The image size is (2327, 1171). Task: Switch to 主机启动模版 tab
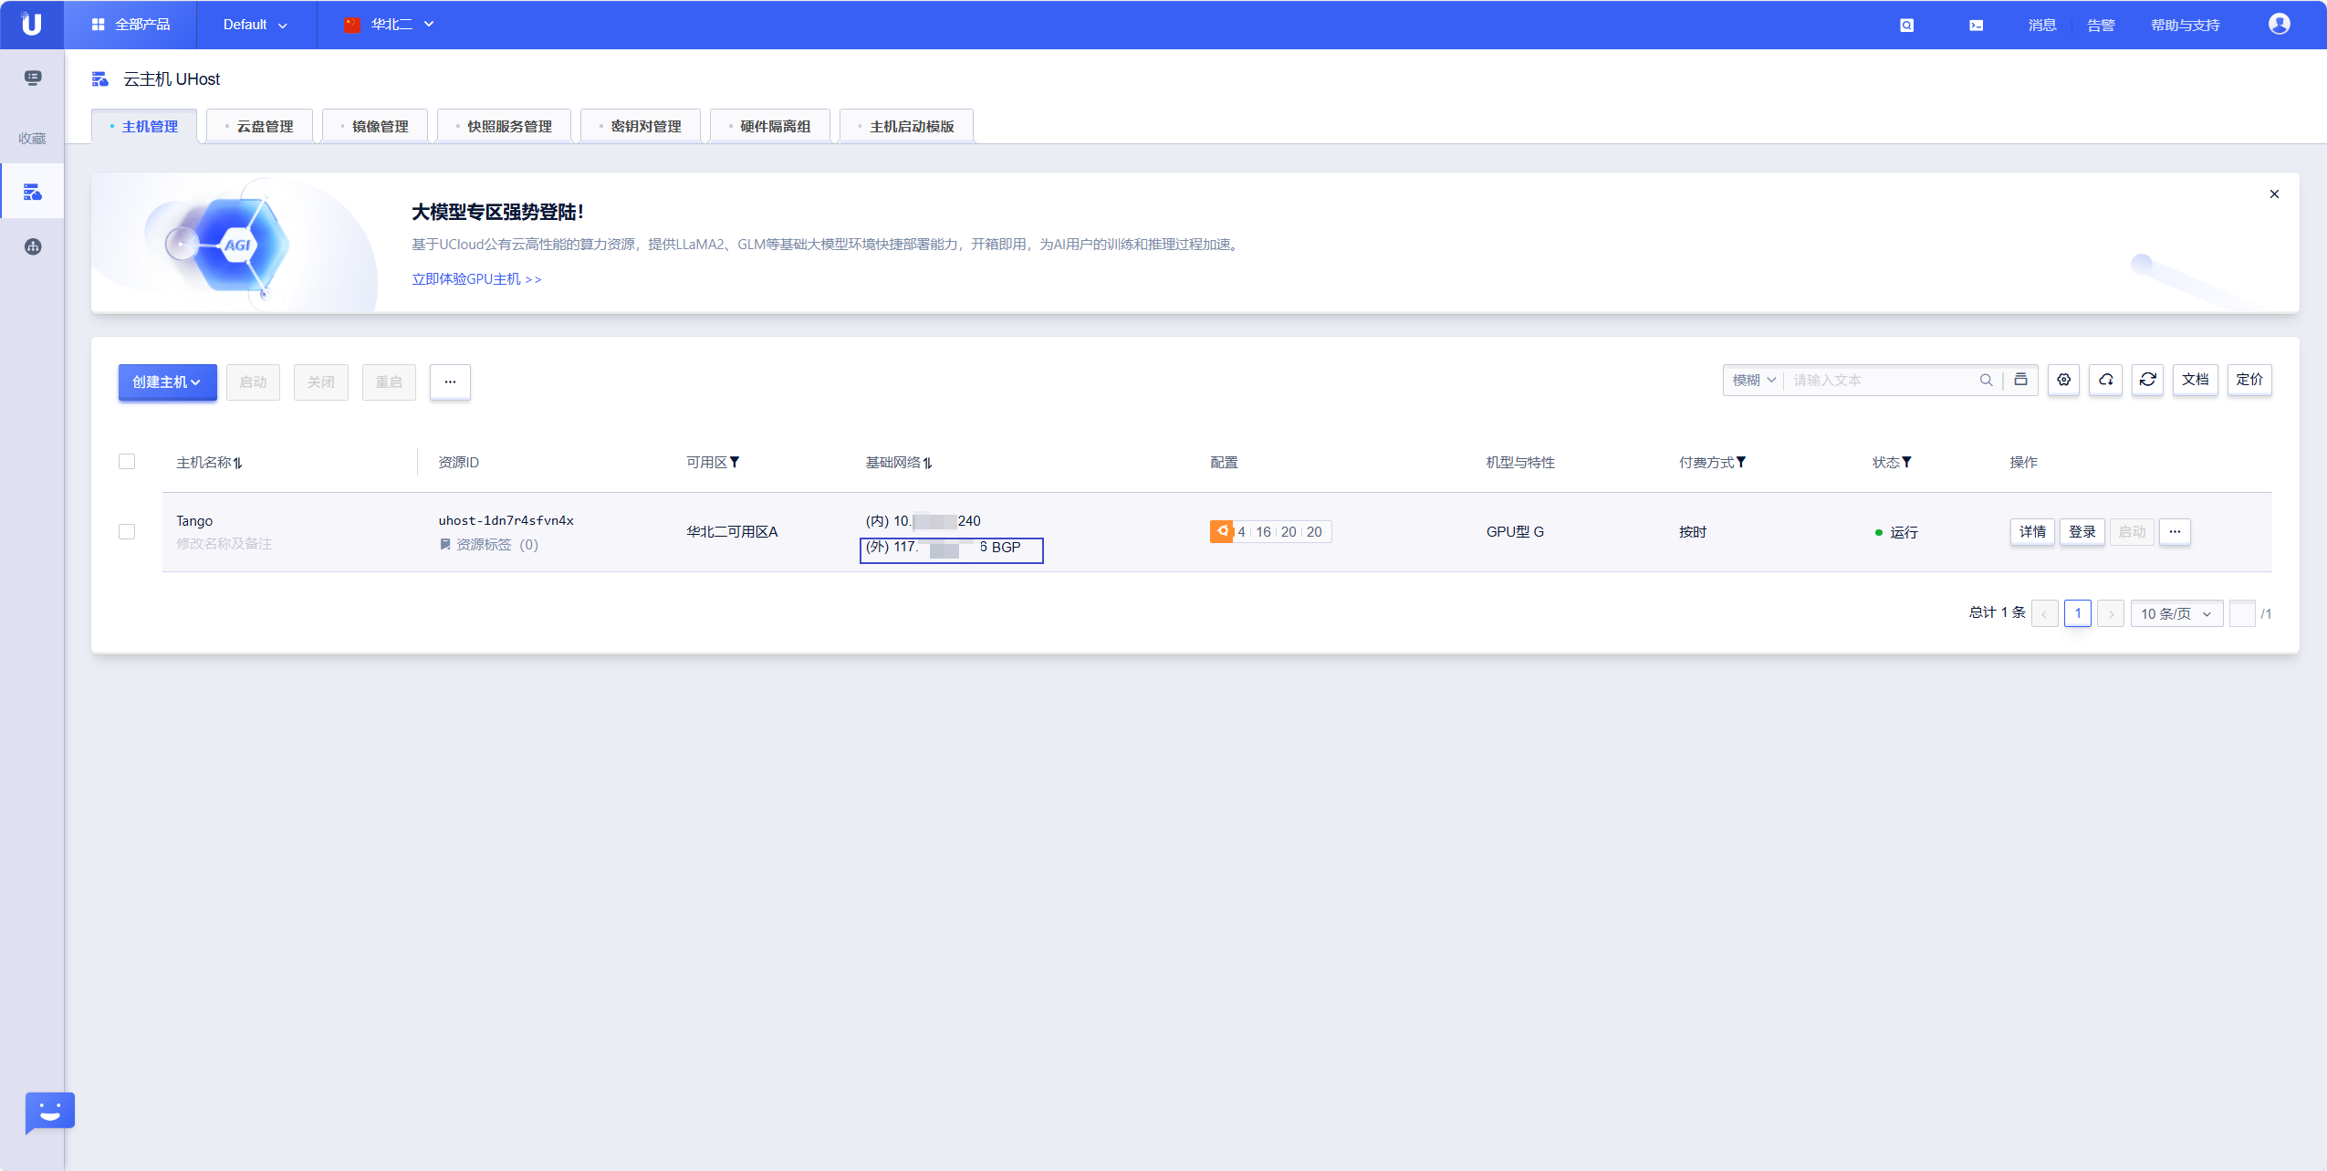pos(906,127)
